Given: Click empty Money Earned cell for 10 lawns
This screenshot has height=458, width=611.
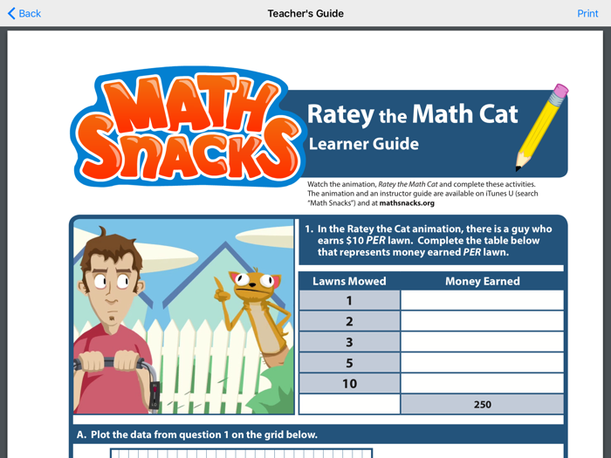Looking at the screenshot, I should point(483,384).
